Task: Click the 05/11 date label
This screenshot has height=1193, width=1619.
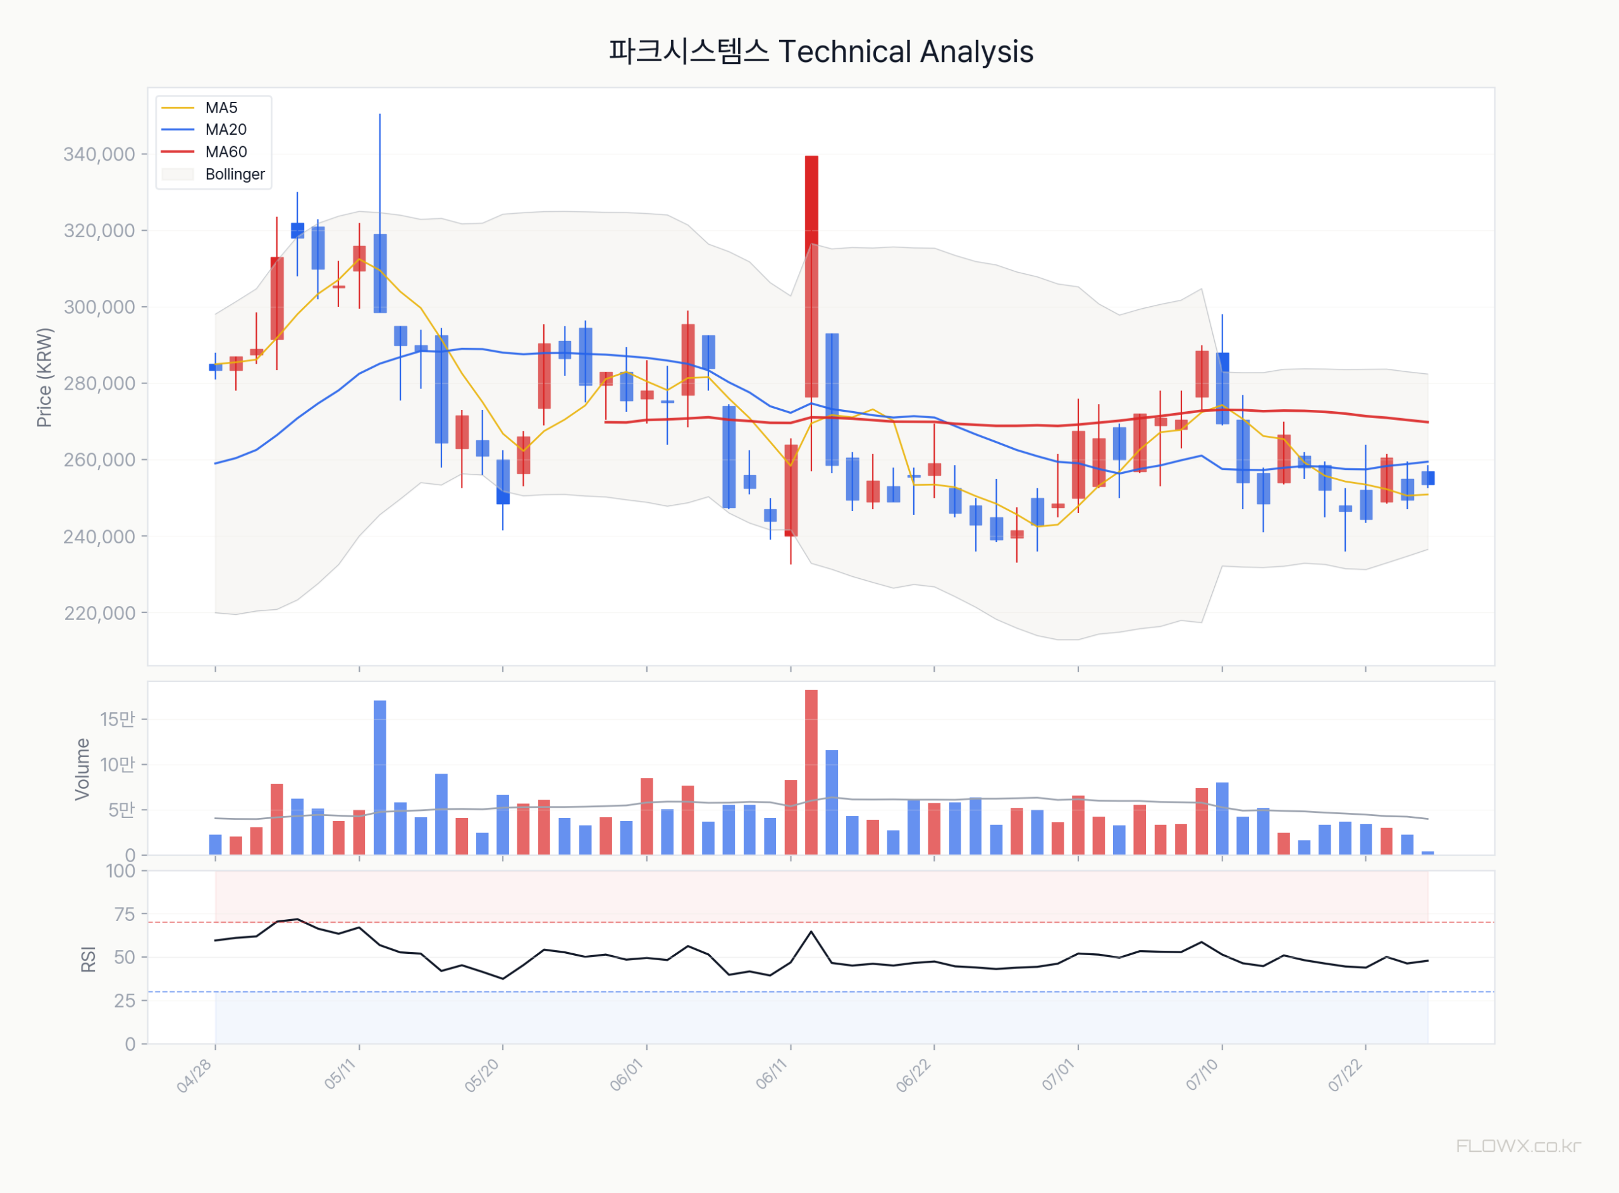Action: 340,1075
